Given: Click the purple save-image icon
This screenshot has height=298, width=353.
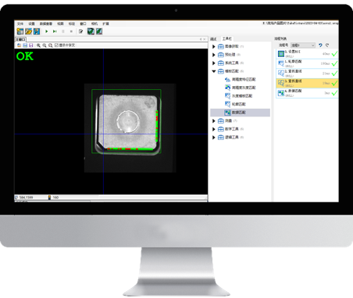Looking at the screenshot, I should coord(31,45).
